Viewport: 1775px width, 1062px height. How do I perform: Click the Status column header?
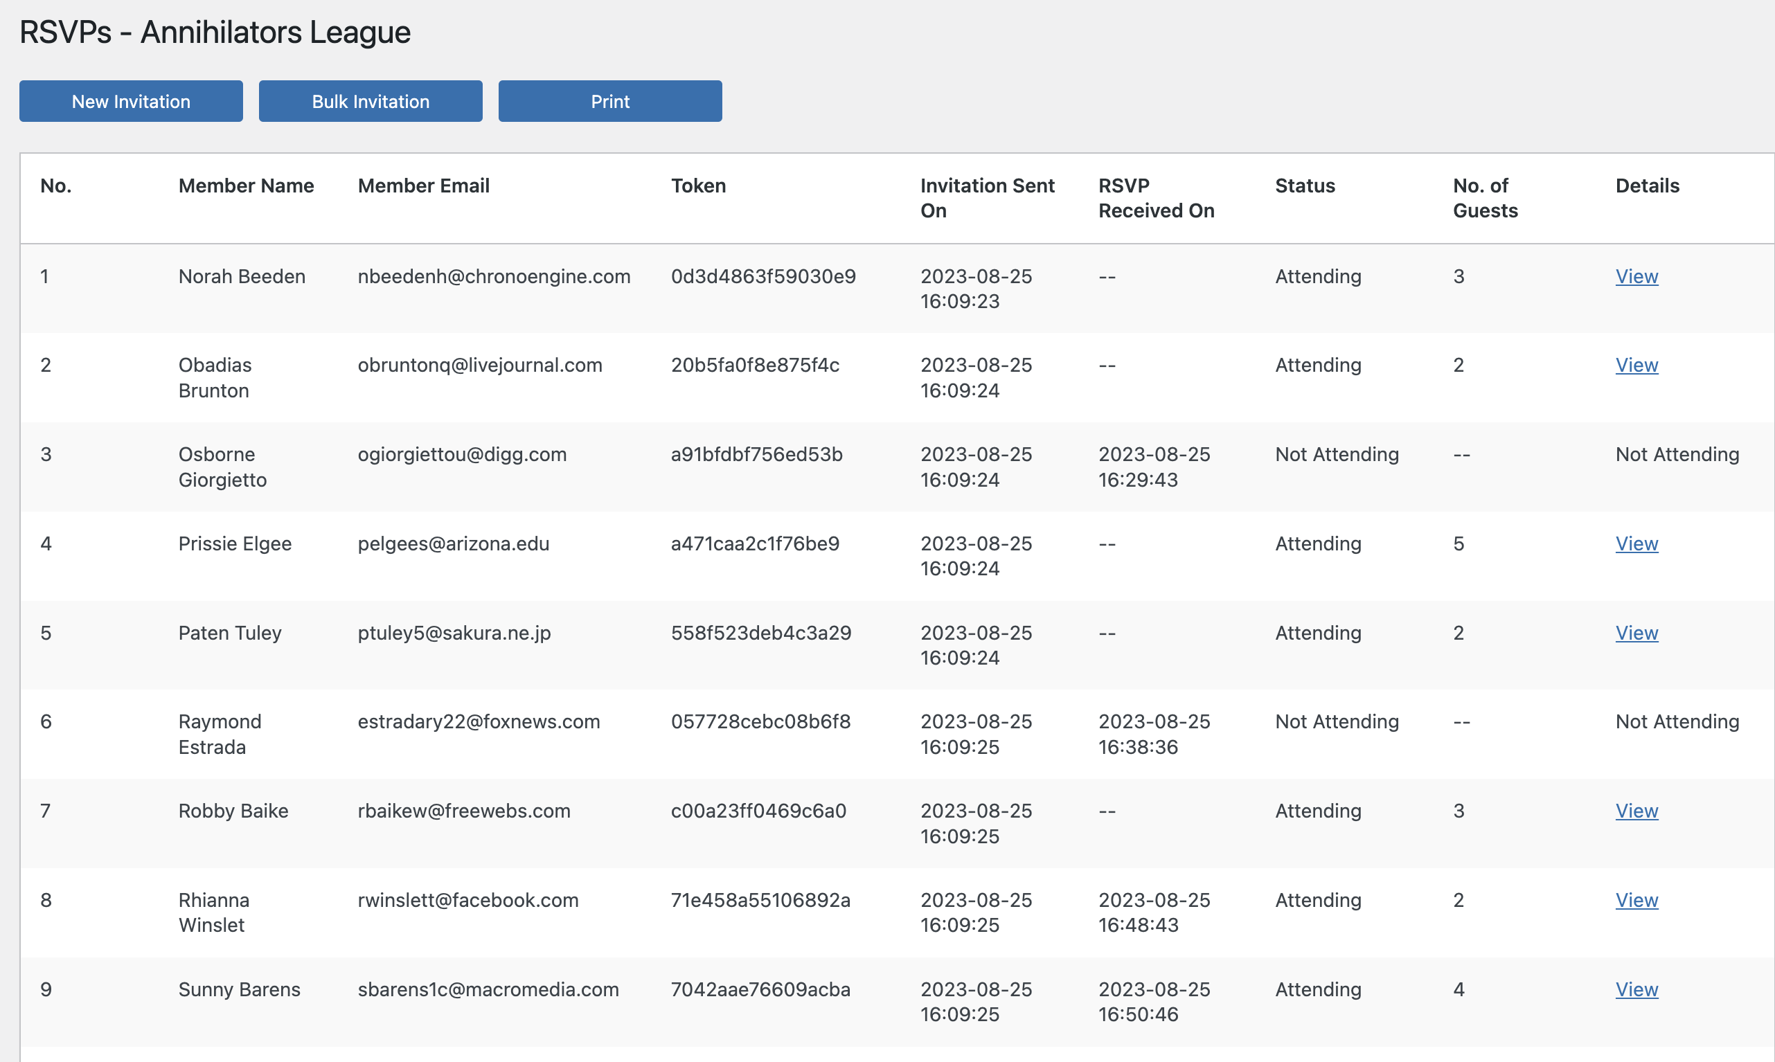pyautogui.click(x=1305, y=186)
